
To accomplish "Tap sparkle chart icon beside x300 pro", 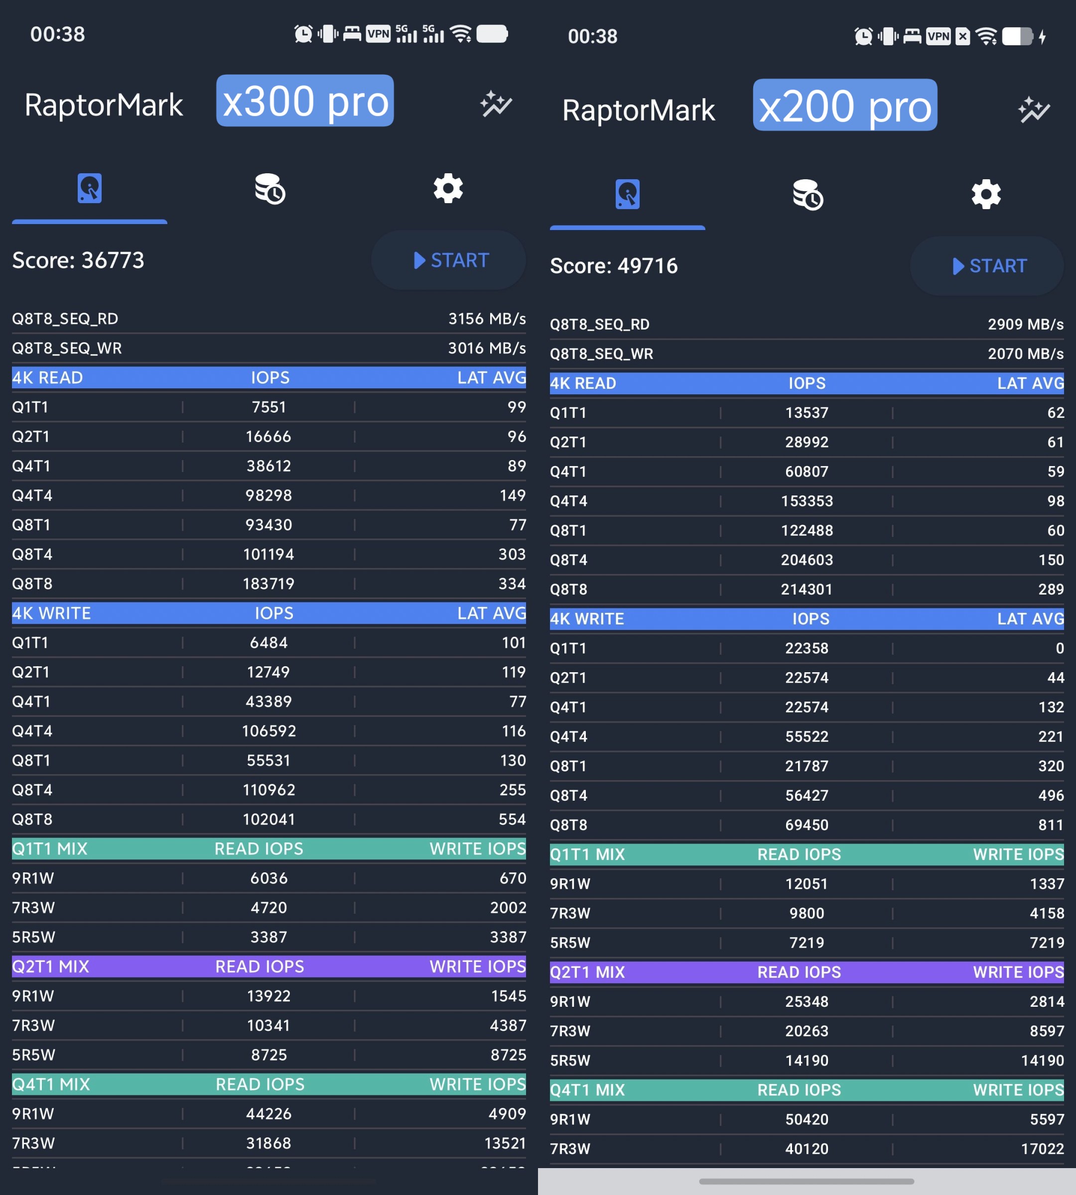I will point(496,105).
